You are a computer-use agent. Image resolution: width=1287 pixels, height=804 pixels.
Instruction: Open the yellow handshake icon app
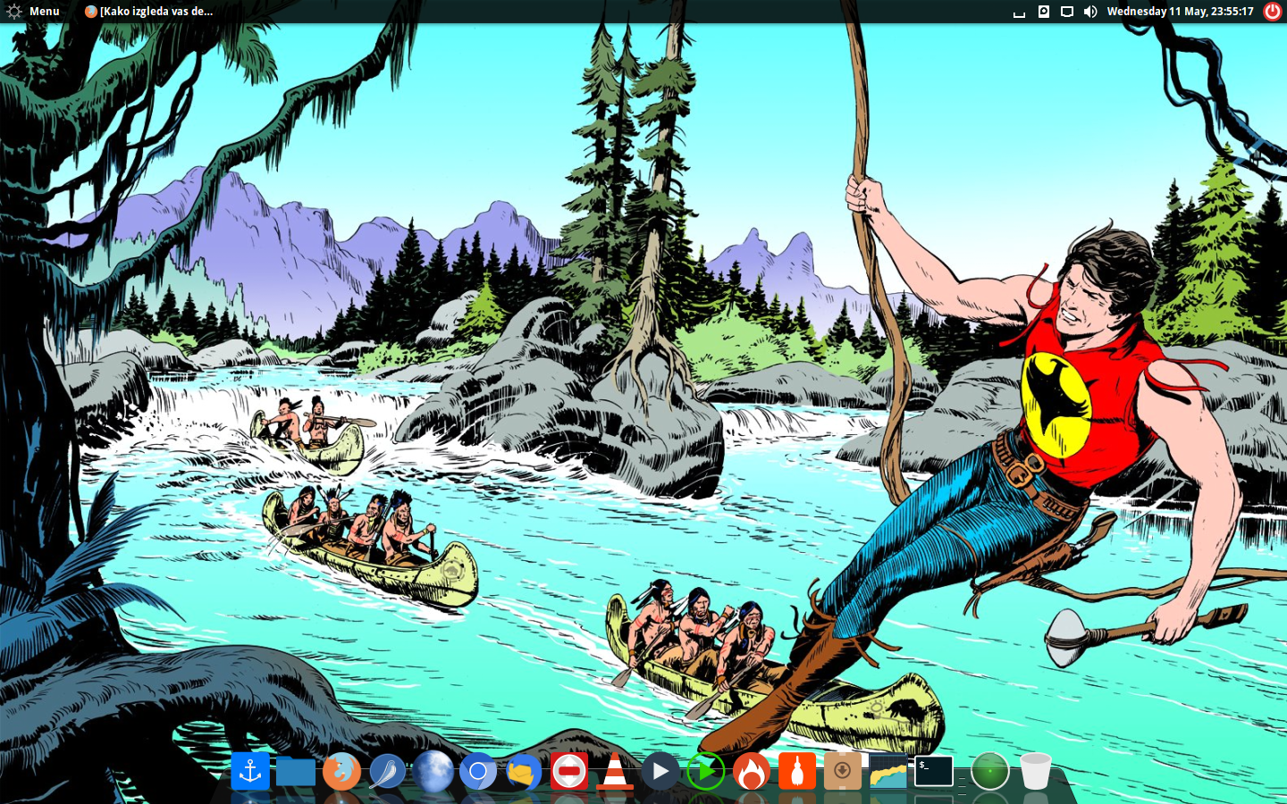pyautogui.click(x=524, y=772)
